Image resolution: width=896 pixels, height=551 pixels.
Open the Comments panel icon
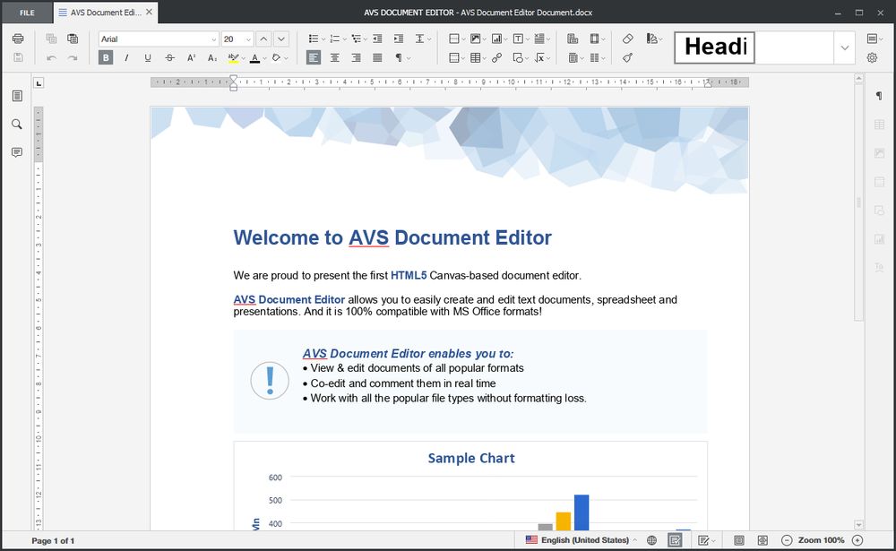[x=17, y=152]
